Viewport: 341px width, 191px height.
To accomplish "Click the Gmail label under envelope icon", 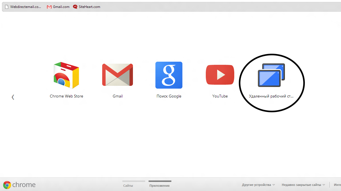I will 118,96.
